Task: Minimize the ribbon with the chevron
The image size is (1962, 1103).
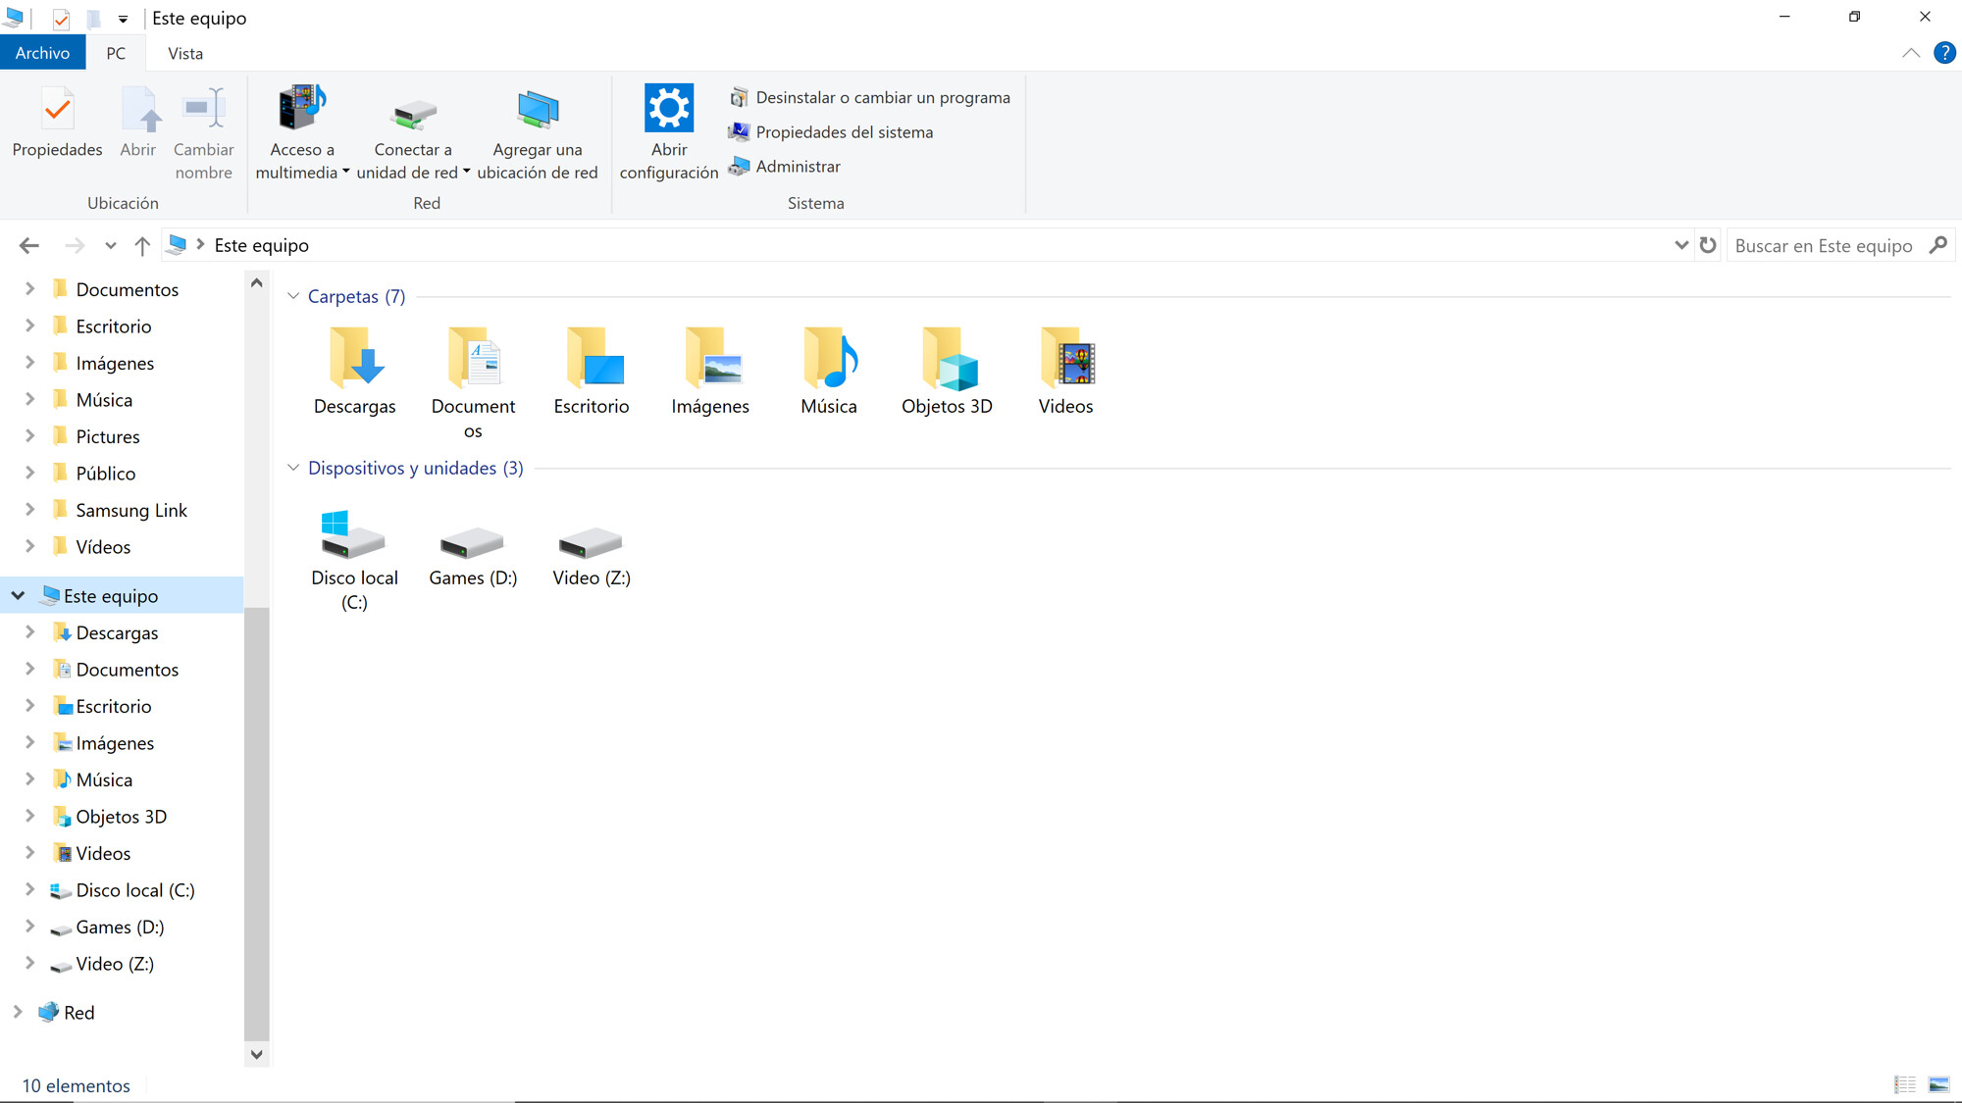Action: coord(1911,53)
